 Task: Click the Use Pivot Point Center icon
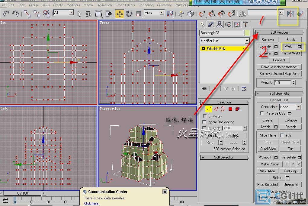[169, 14]
